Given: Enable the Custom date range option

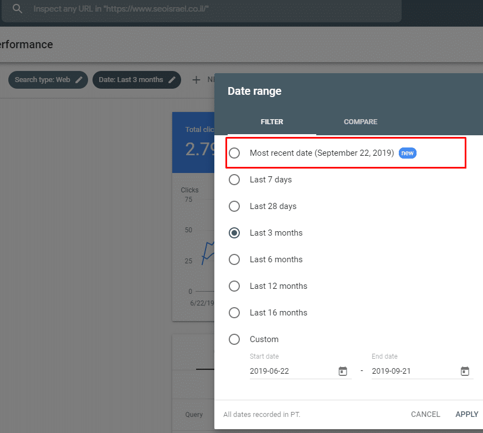Looking at the screenshot, I should (x=234, y=339).
